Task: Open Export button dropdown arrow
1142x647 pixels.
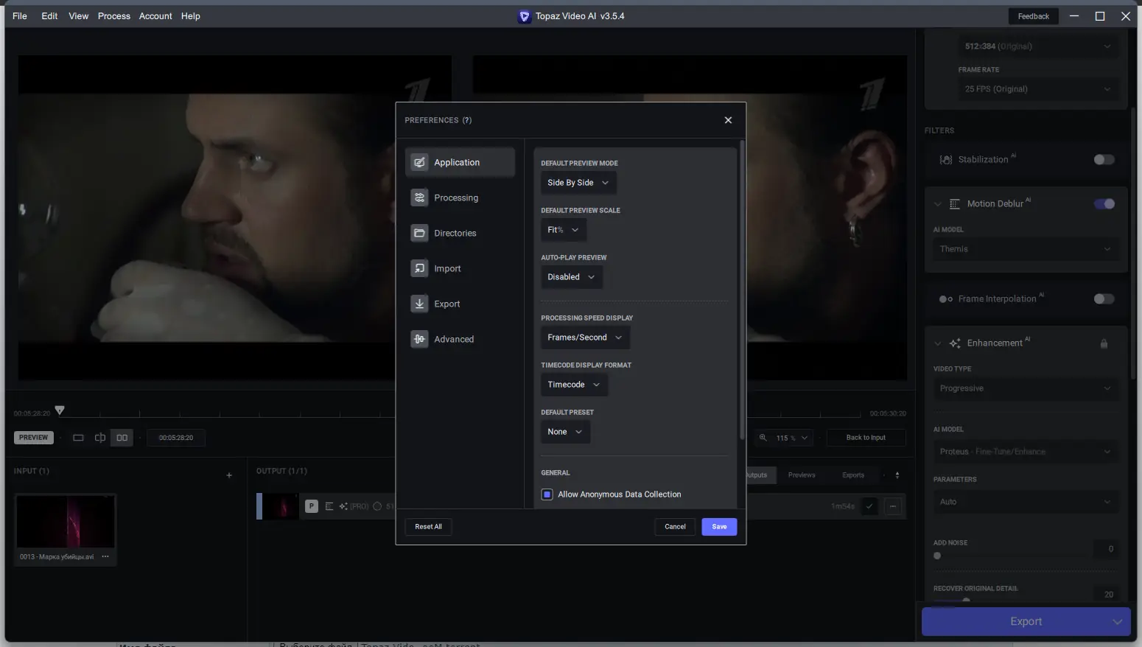Action: (x=1117, y=622)
